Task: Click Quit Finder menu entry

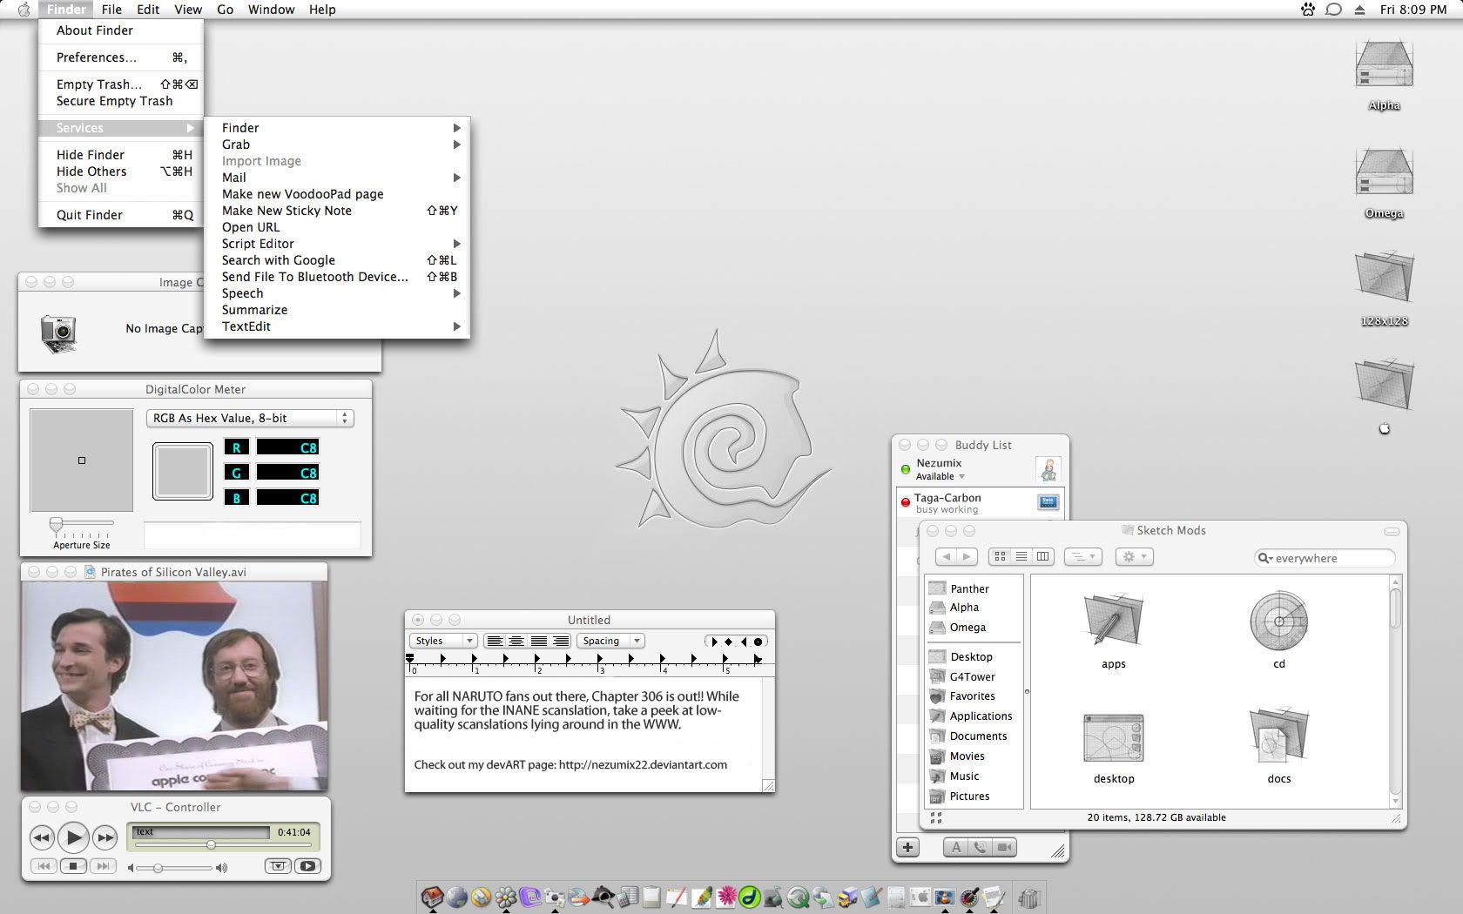Action: coord(90,215)
